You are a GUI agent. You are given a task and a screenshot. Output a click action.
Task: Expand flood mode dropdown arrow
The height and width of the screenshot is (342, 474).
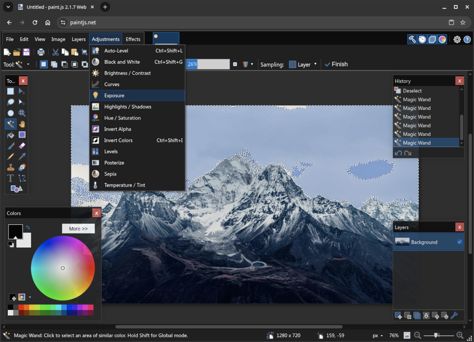(x=252, y=64)
